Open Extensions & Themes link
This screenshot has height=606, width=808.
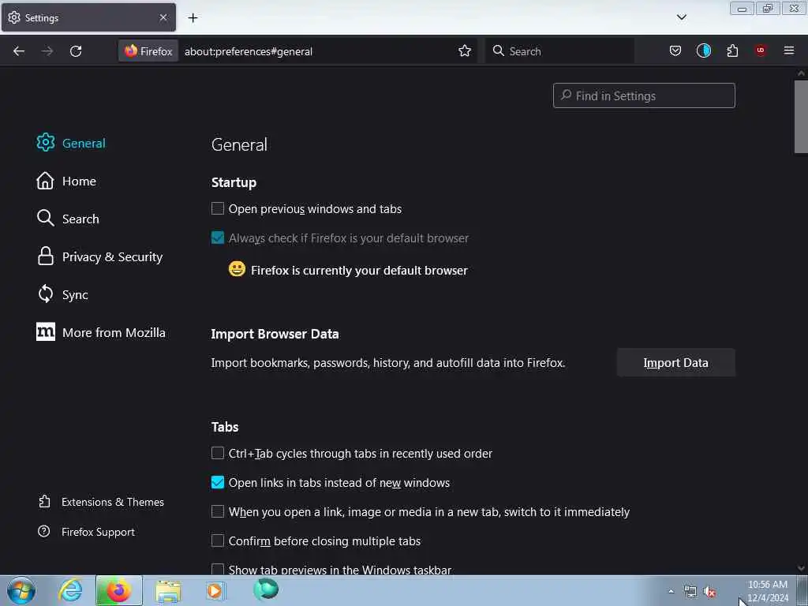(101, 502)
